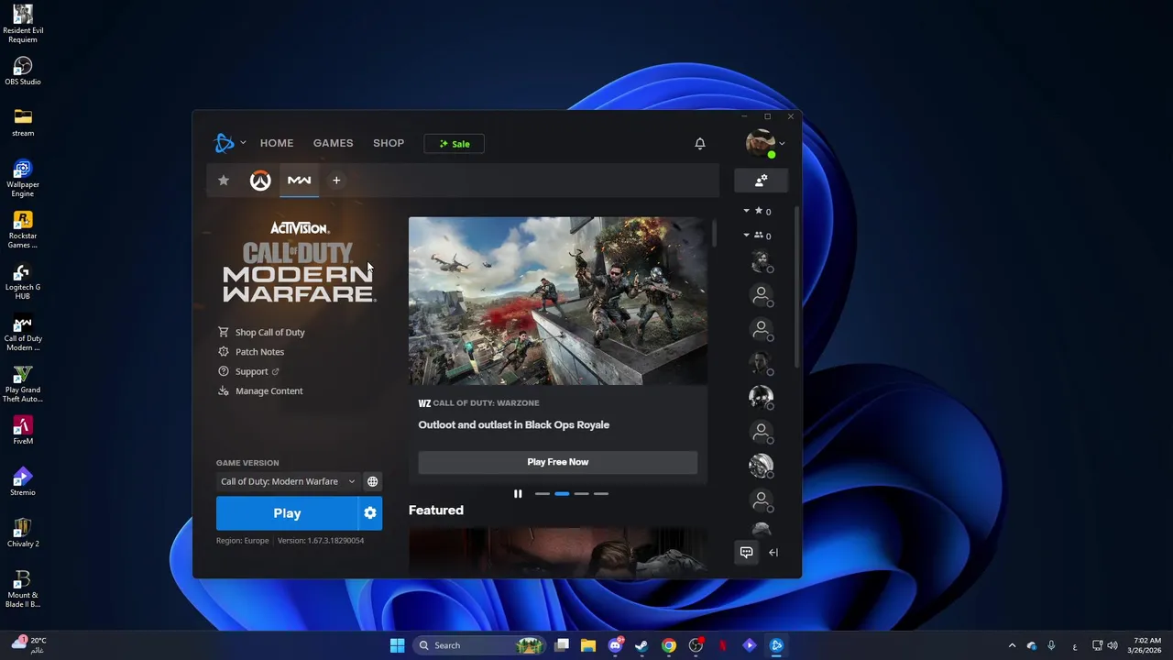Expand the friends group with people icon

pos(757,236)
